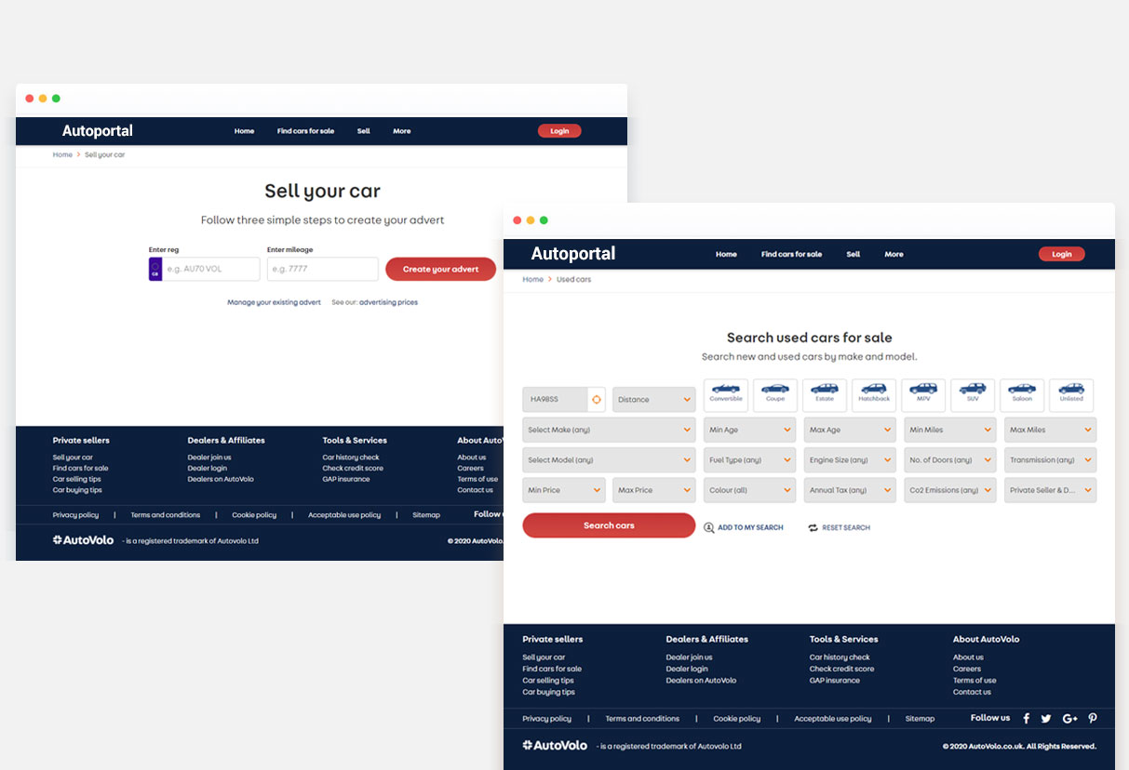Toggle the Saloon body type filter
This screenshot has height=770, width=1129.
pyautogui.click(x=1021, y=394)
